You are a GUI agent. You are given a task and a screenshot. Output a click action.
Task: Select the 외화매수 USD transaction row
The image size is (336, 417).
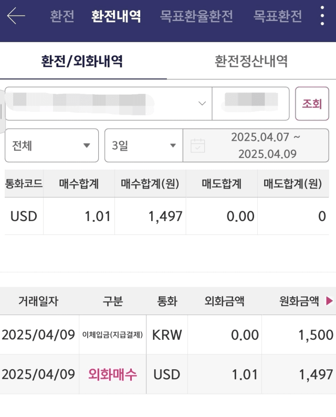point(168,374)
